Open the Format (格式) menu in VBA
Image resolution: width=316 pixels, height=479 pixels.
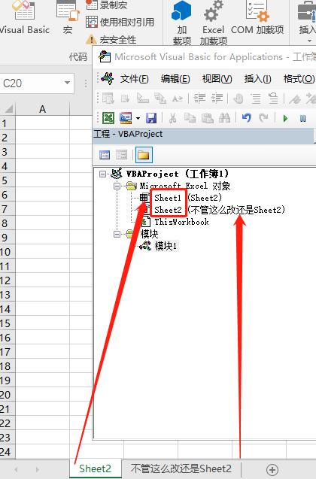pyautogui.click(x=299, y=79)
